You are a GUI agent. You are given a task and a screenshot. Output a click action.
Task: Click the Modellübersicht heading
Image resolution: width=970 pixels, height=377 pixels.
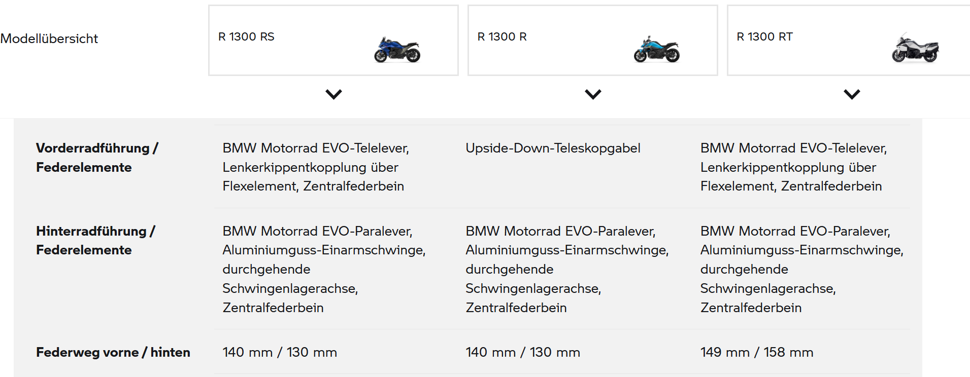point(49,39)
